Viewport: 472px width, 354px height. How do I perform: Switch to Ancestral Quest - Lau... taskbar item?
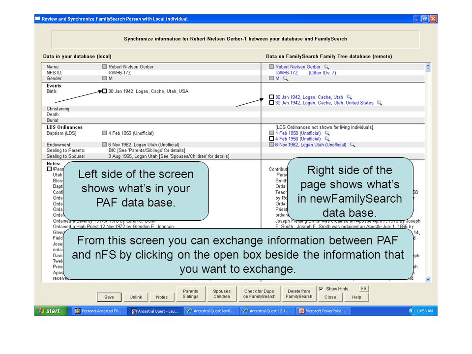click(x=155, y=311)
